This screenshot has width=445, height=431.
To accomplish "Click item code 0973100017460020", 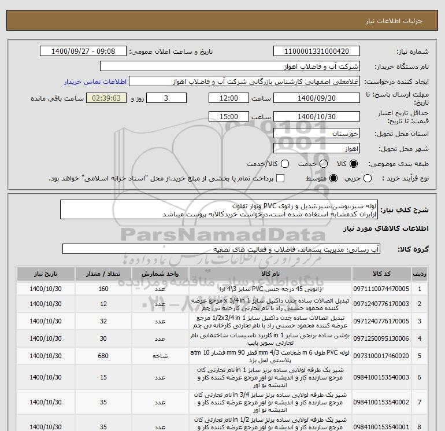I will point(381,356).
